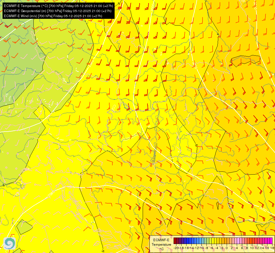Click the legend tick label 8
Viewport: 275px width, 253px height.
[x=247, y=248]
